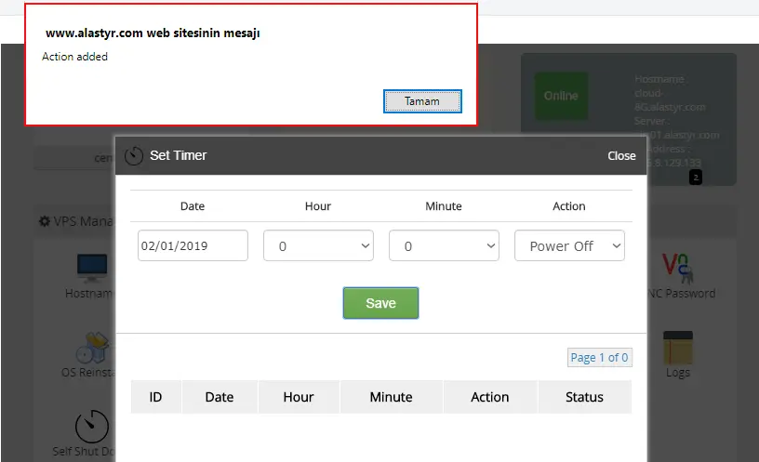This screenshot has width=759, height=462.
Task: Click the VNC Password icon in background
Action: (677, 268)
